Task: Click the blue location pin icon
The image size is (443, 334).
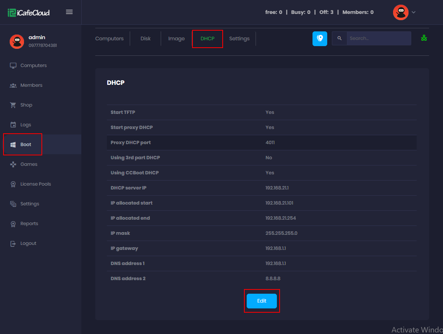Action: [319, 38]
